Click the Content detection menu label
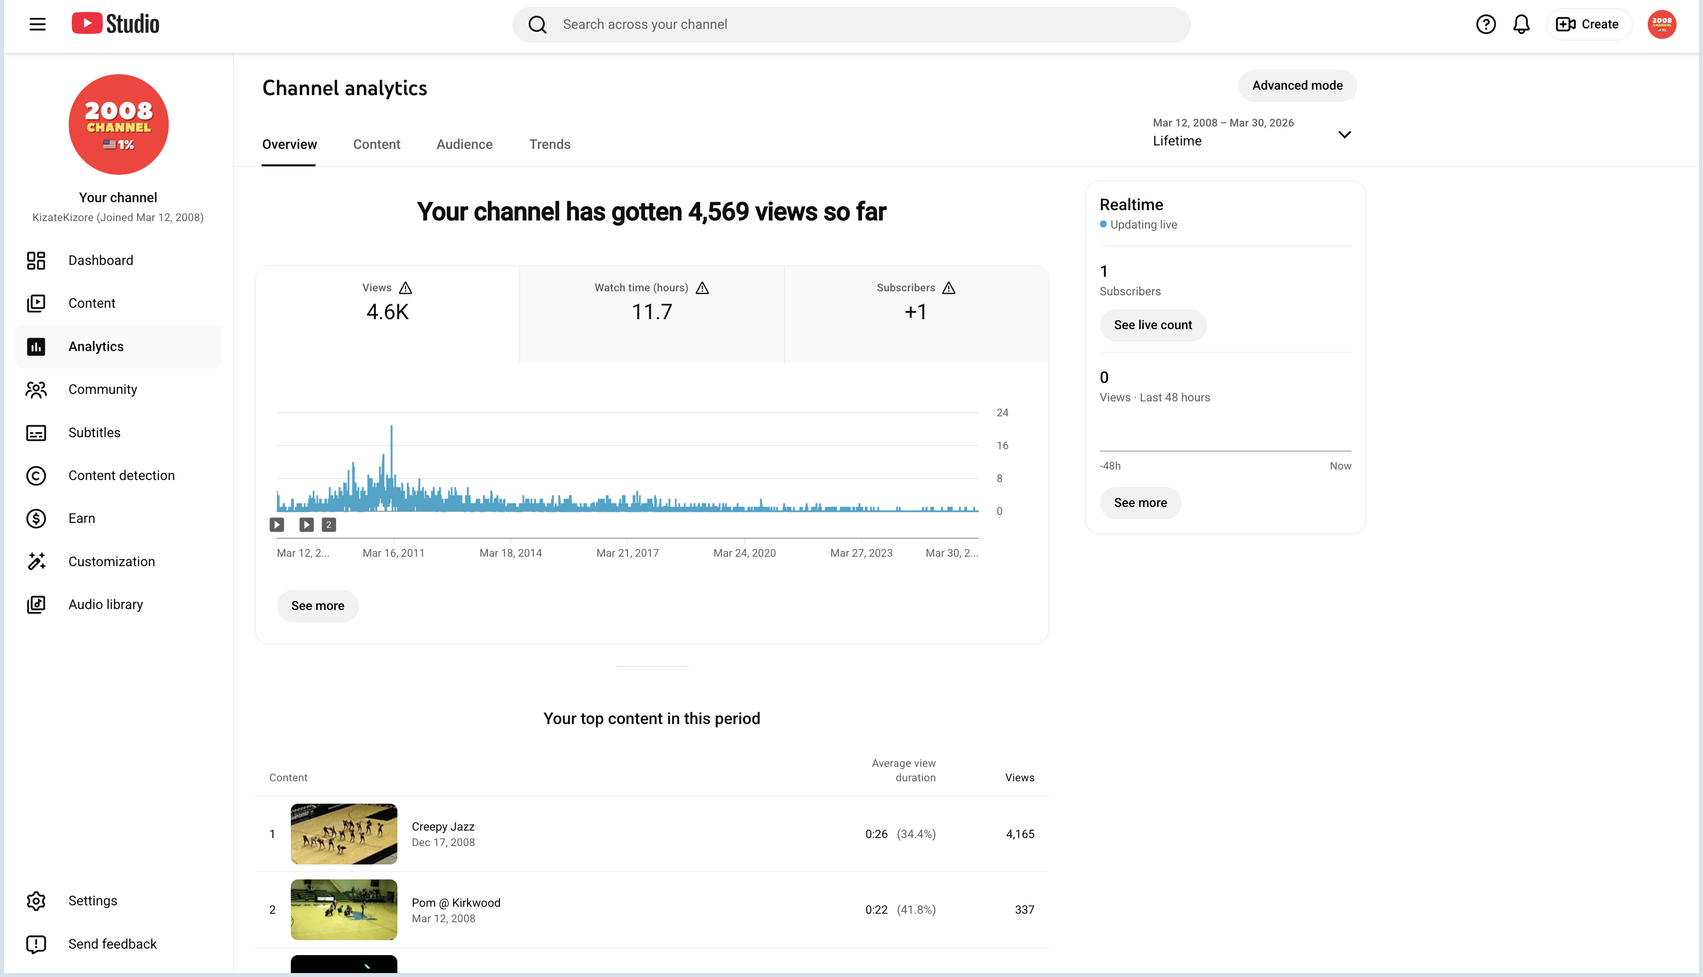 (122, 476)
